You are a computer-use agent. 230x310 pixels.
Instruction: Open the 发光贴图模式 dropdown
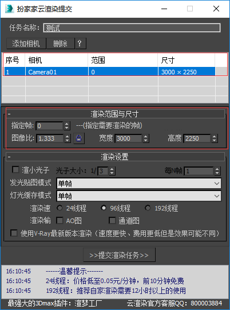click(138, 184)
